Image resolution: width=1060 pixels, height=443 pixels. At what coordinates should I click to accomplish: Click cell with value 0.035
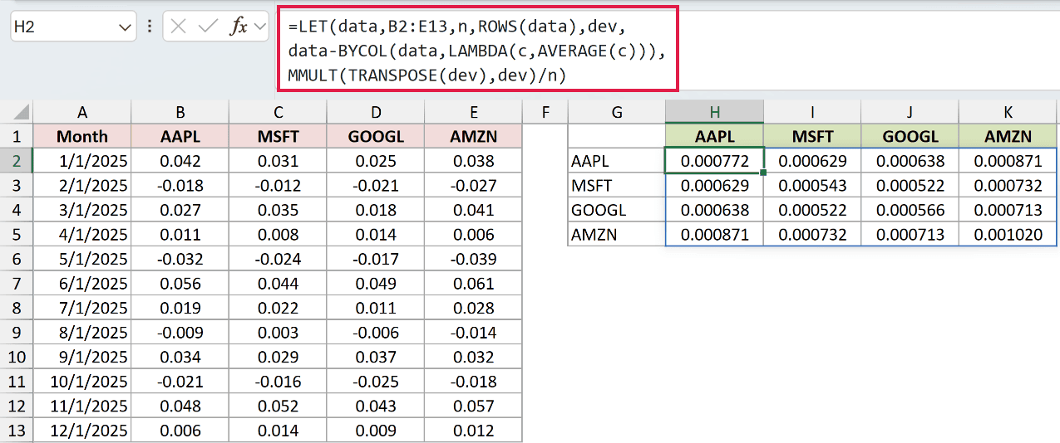click(278, 210)
